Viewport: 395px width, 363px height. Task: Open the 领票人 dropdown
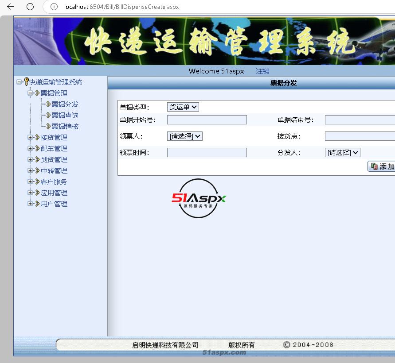click(x=185, y=136)
